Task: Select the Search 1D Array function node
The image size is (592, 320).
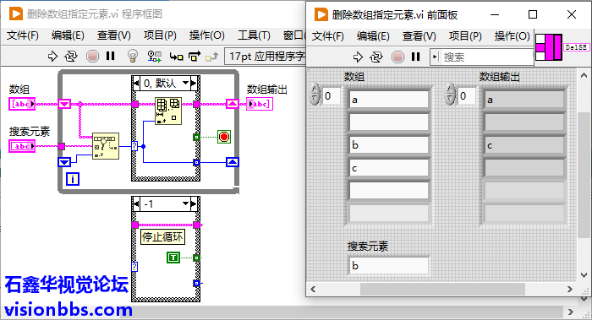Action: [106, 146]
